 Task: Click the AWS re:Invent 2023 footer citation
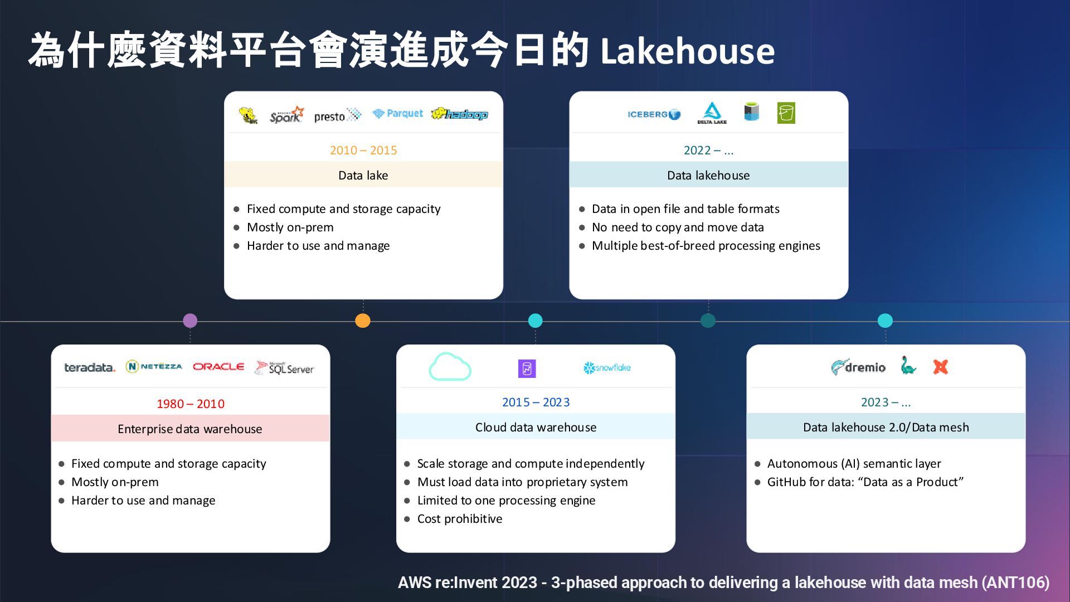coord(723,582)
